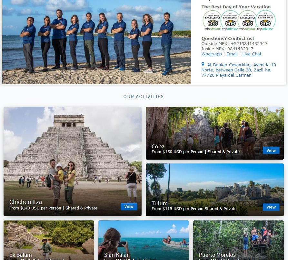Click the 2019 TripAdvisor excellence badge
Image resolution: width=288 pixels, height=260 pixels.
pos(265,20)
